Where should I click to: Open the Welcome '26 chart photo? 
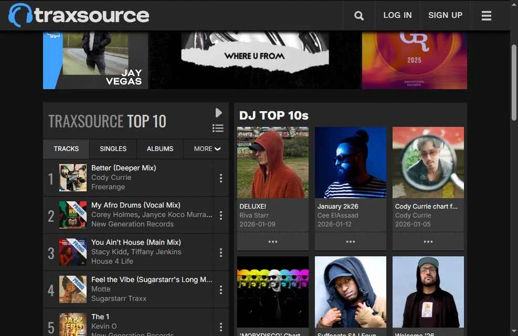click(428, 292)
